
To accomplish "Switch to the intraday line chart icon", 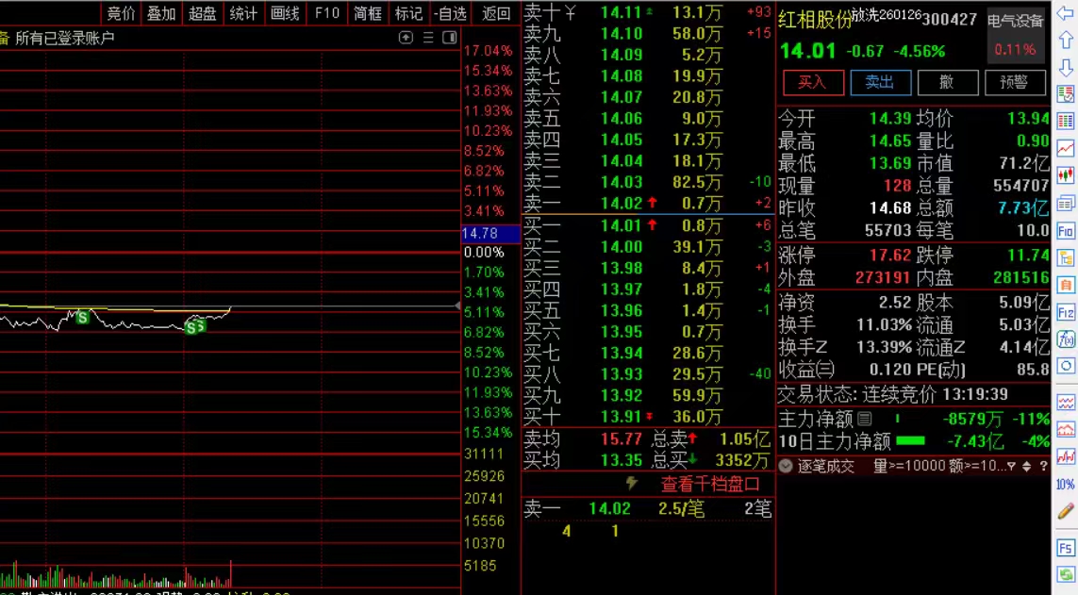I will coord(1066,148).
